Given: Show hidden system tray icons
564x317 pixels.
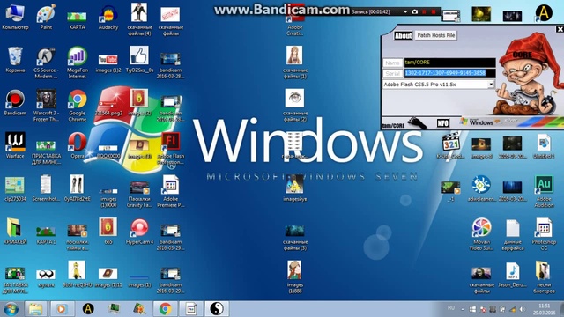Looking at the screenshot, I should click(x=463, y=309).
